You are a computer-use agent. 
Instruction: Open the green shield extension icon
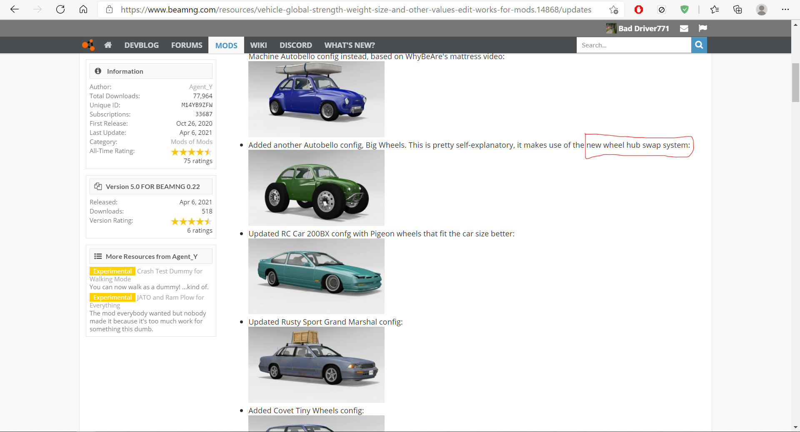point(685,9)
